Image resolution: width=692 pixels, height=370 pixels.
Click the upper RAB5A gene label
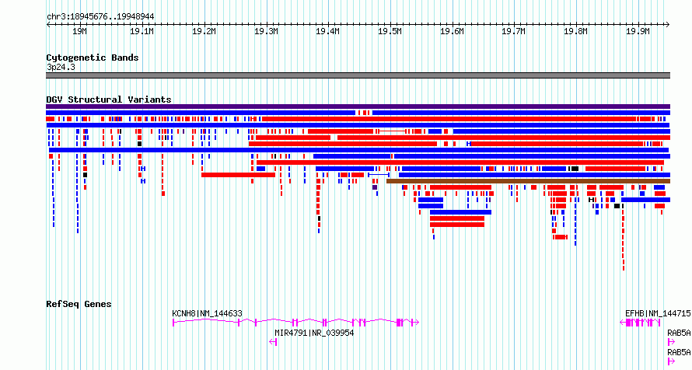pyautogui.click(x=679, y=333)
